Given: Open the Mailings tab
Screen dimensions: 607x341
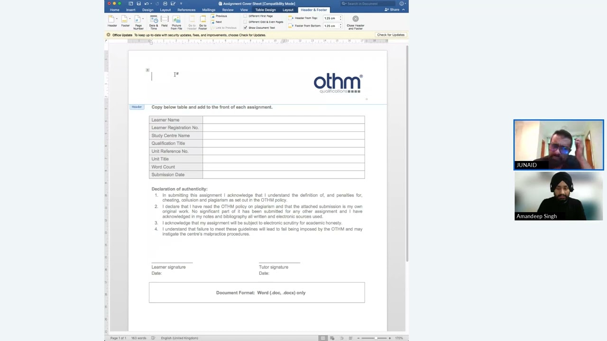Looking at the screenshot, I should (209, 9).
